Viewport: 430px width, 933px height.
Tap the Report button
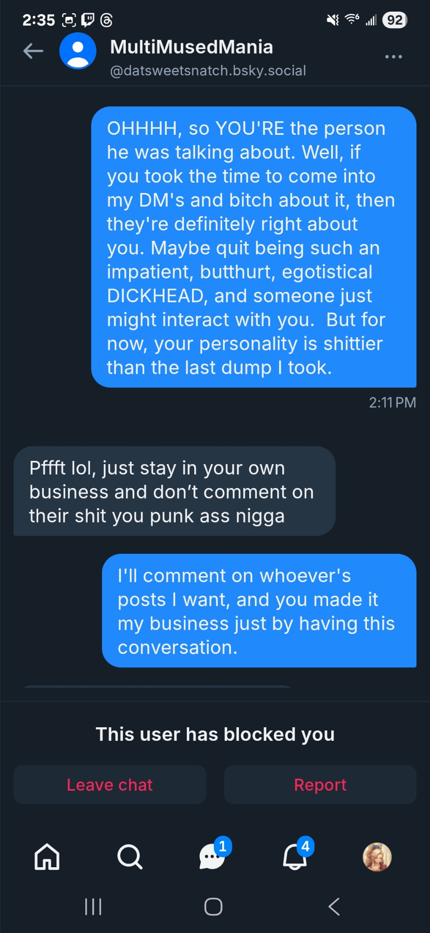pos(320,784)
